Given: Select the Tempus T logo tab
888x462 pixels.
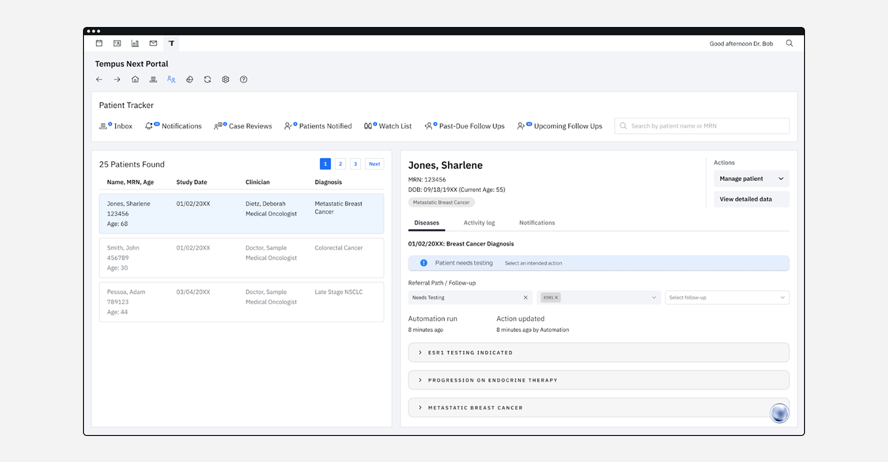Looking at the screenshot, I should coord(171,43).
